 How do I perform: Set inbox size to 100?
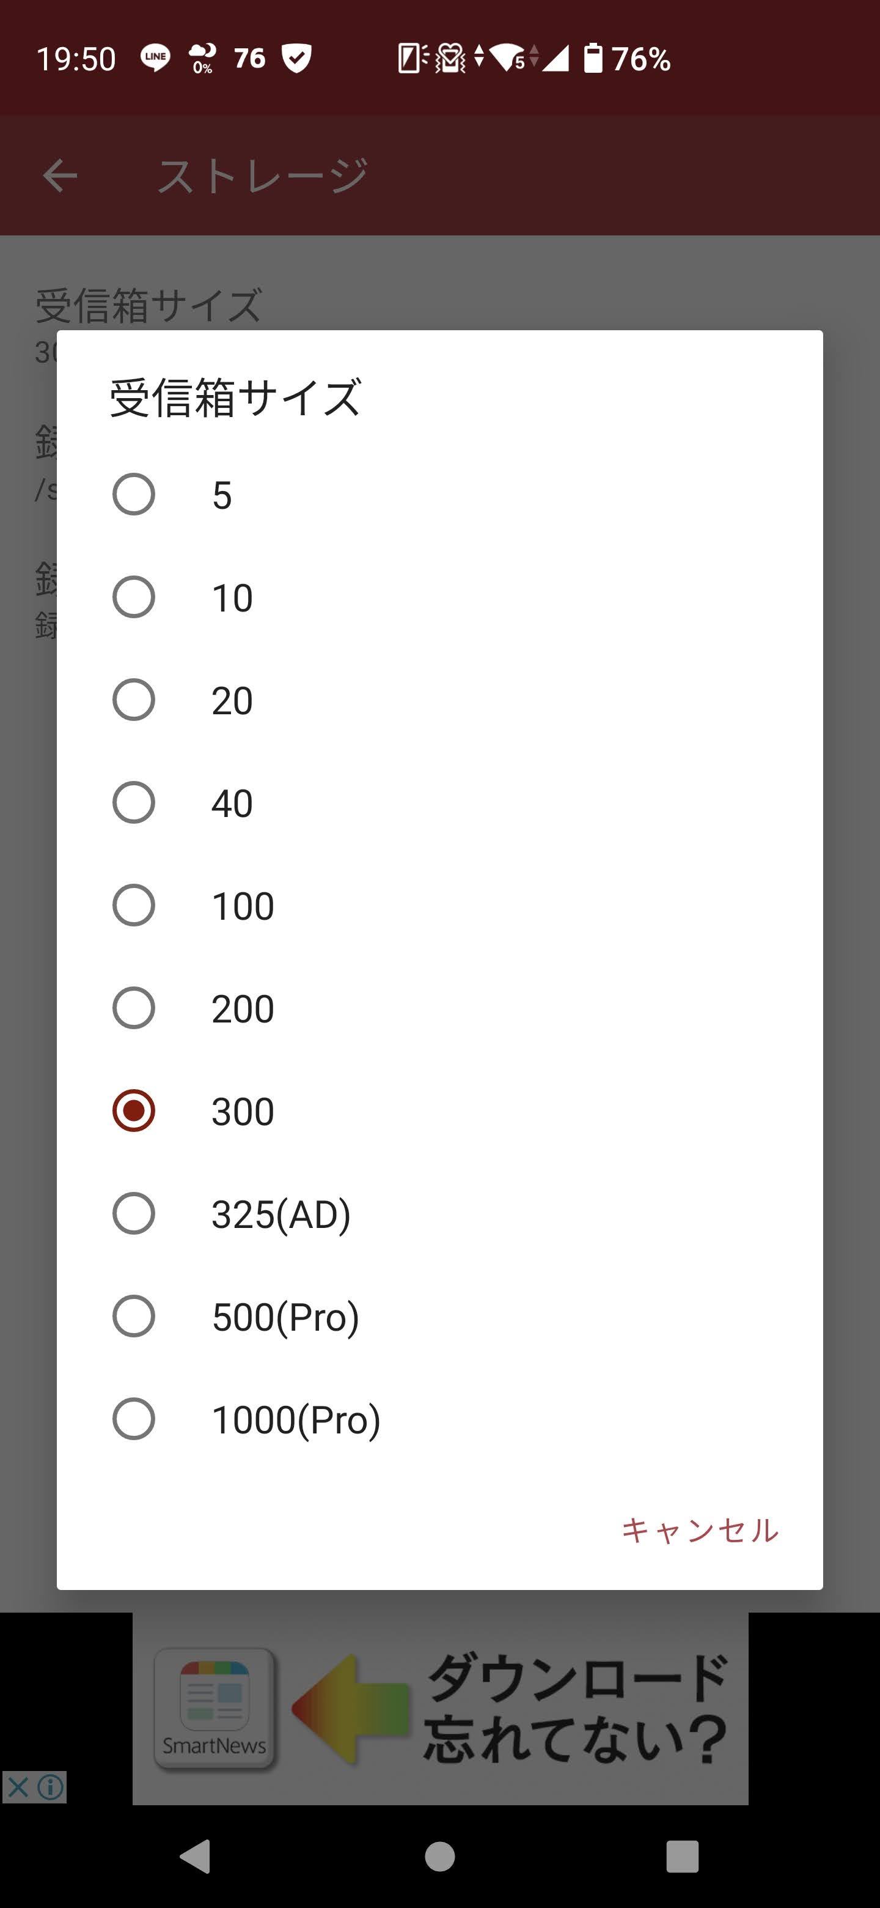click(x=439, y=905)
